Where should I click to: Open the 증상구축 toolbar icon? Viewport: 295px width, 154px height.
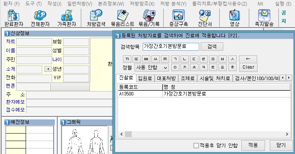pos(179,18)
